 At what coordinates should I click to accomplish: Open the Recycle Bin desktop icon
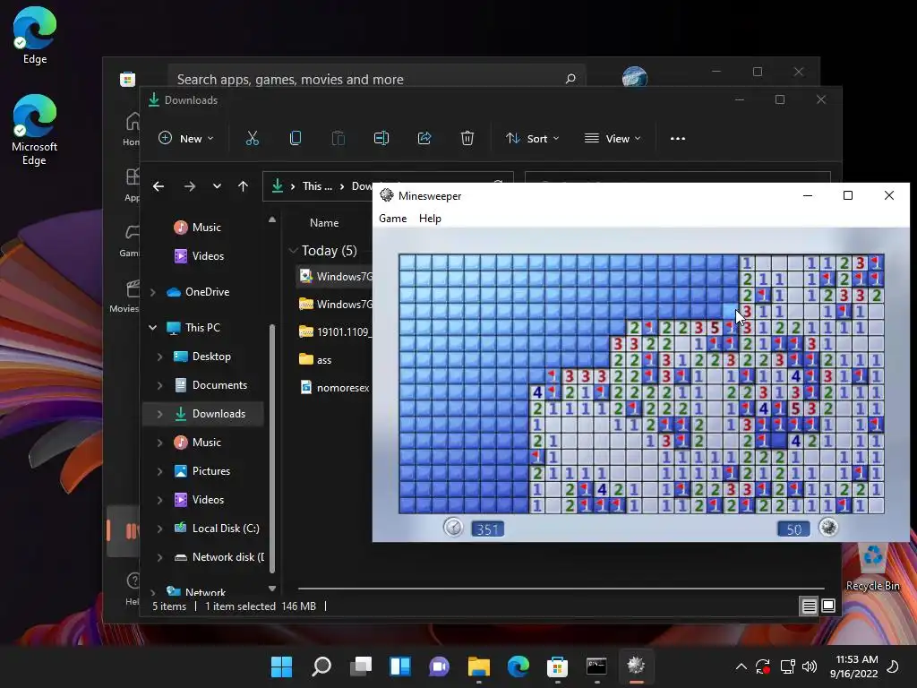coord(872,566)
